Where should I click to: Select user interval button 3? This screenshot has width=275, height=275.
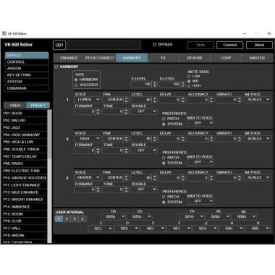click(75, 219)
